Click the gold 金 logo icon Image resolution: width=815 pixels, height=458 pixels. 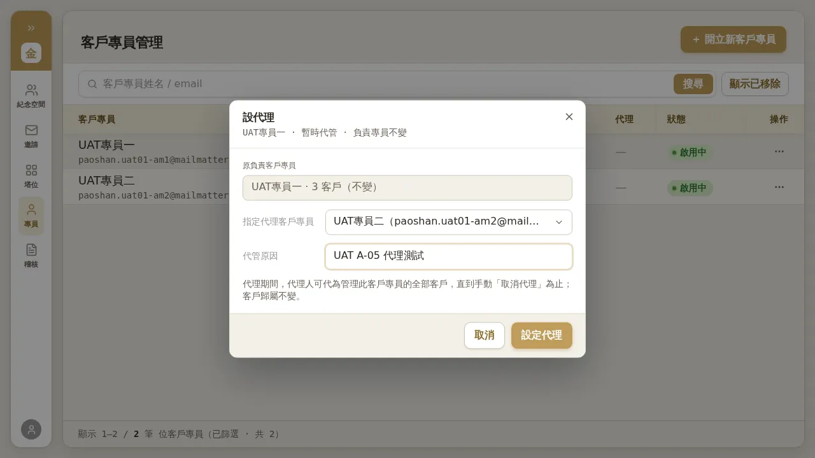coord(31,53)
